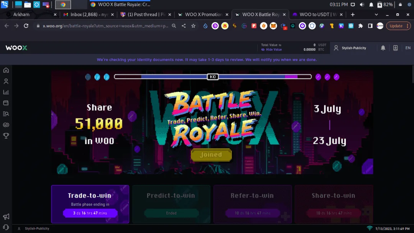Open the bar chart sidebar icon
Screen dimensions: 414x233
[x=6, y=92]
